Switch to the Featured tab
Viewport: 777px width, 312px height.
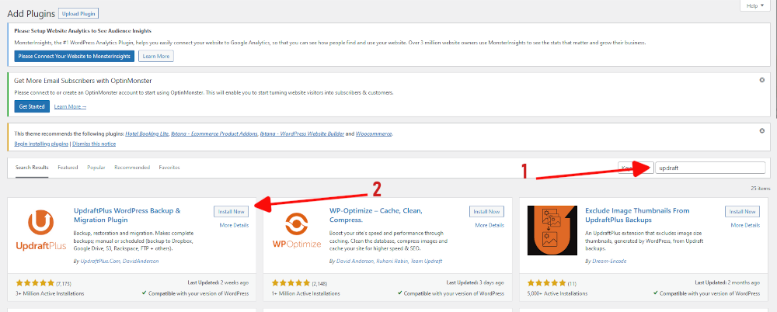(68, 168)
